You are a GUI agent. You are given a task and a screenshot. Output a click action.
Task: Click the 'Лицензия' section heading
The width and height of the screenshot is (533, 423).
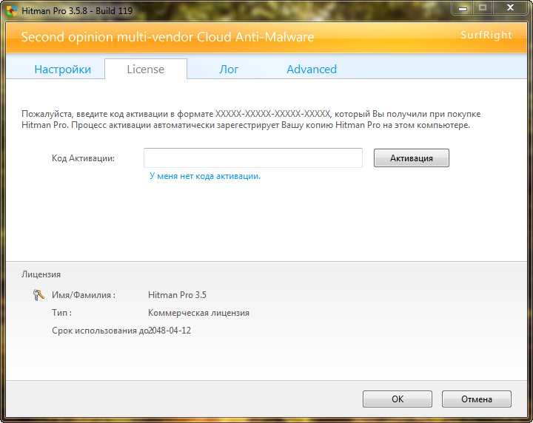41,274
